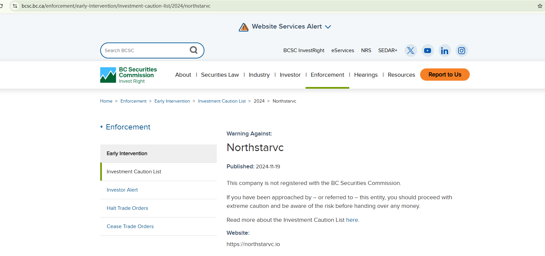Expand the Website Services Alert chevron

328,27
